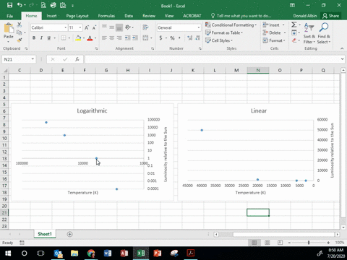The height and width of the screenshot is (260, 347).
Task: Switch to Page Break Preview
Action: point(280,243)
